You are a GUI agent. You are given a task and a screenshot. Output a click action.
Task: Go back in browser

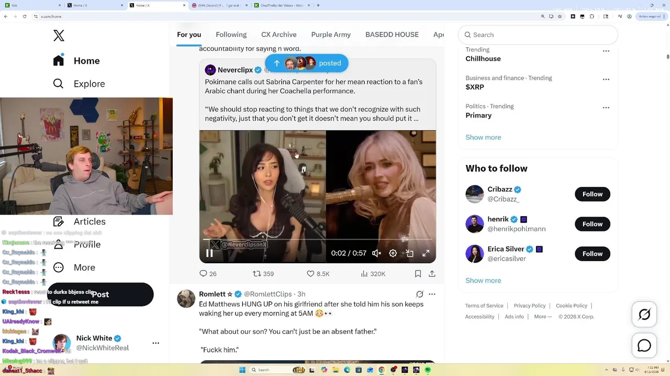click(x=6, y=16)
